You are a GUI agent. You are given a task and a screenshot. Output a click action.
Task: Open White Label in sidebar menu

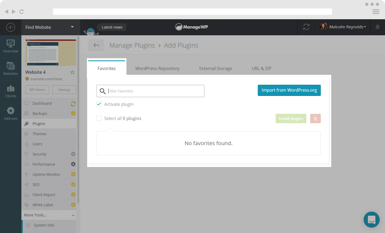[x=49, y=205]
